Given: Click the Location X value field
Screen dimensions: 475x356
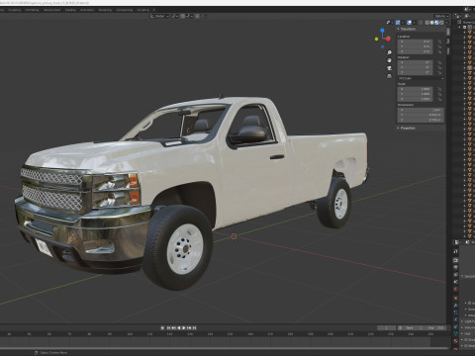Looking at the screenshot, I should (x=415, y=42).
